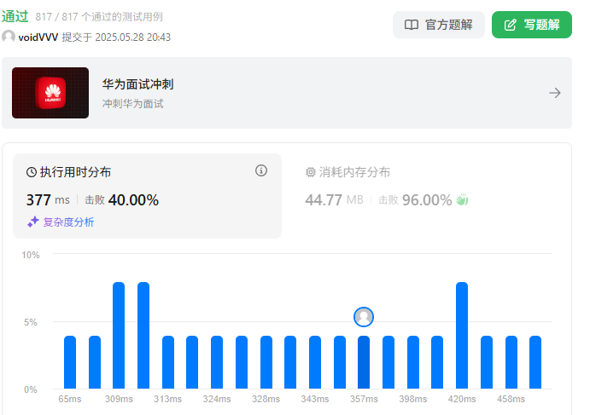Click the sparkle icon next to 复杂度分析
590x415 pixels.
click(x=32, y=222)
